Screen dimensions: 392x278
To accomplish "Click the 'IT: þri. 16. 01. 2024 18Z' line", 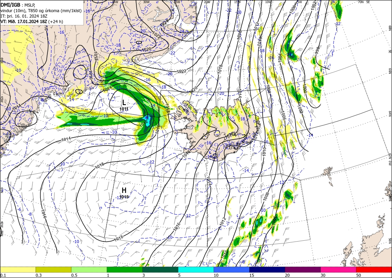I will tap(24, 16).
